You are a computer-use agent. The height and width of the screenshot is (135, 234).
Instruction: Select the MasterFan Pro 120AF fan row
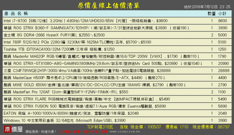point(117,92)
